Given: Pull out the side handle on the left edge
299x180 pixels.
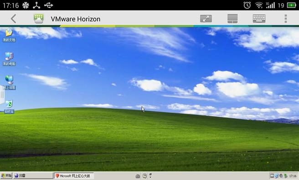Looking at the screenshot, I should 2,95.
